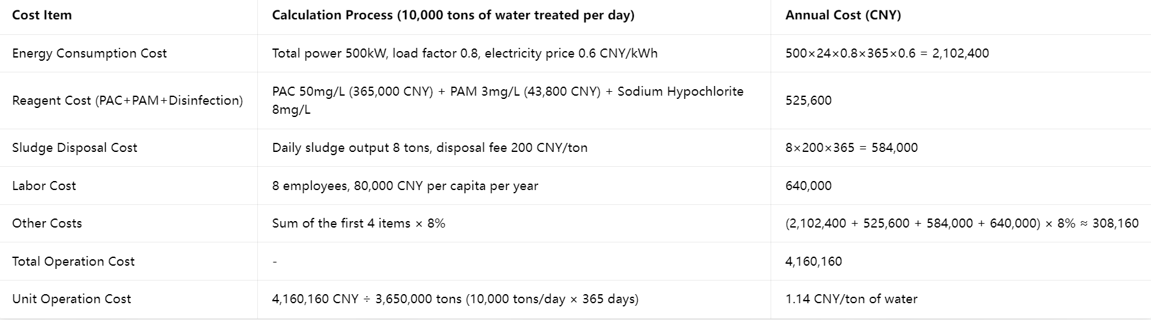
Task: Click the Sum of the first 4 items cell
Action: [x=358, y=224]
